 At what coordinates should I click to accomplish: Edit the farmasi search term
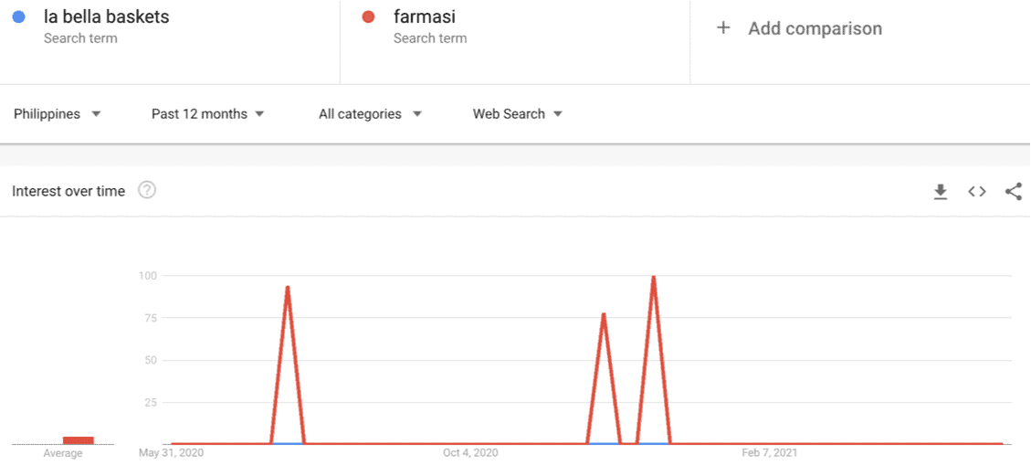click(x=425, y=17)
